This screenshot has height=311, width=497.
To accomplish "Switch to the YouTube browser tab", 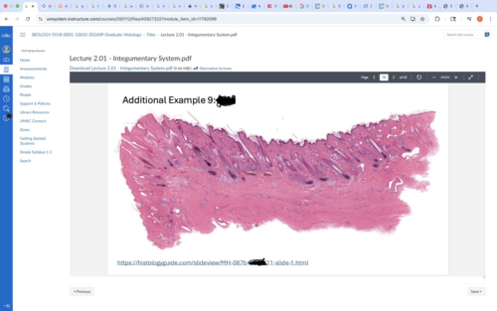I will [x=288, y=6].
